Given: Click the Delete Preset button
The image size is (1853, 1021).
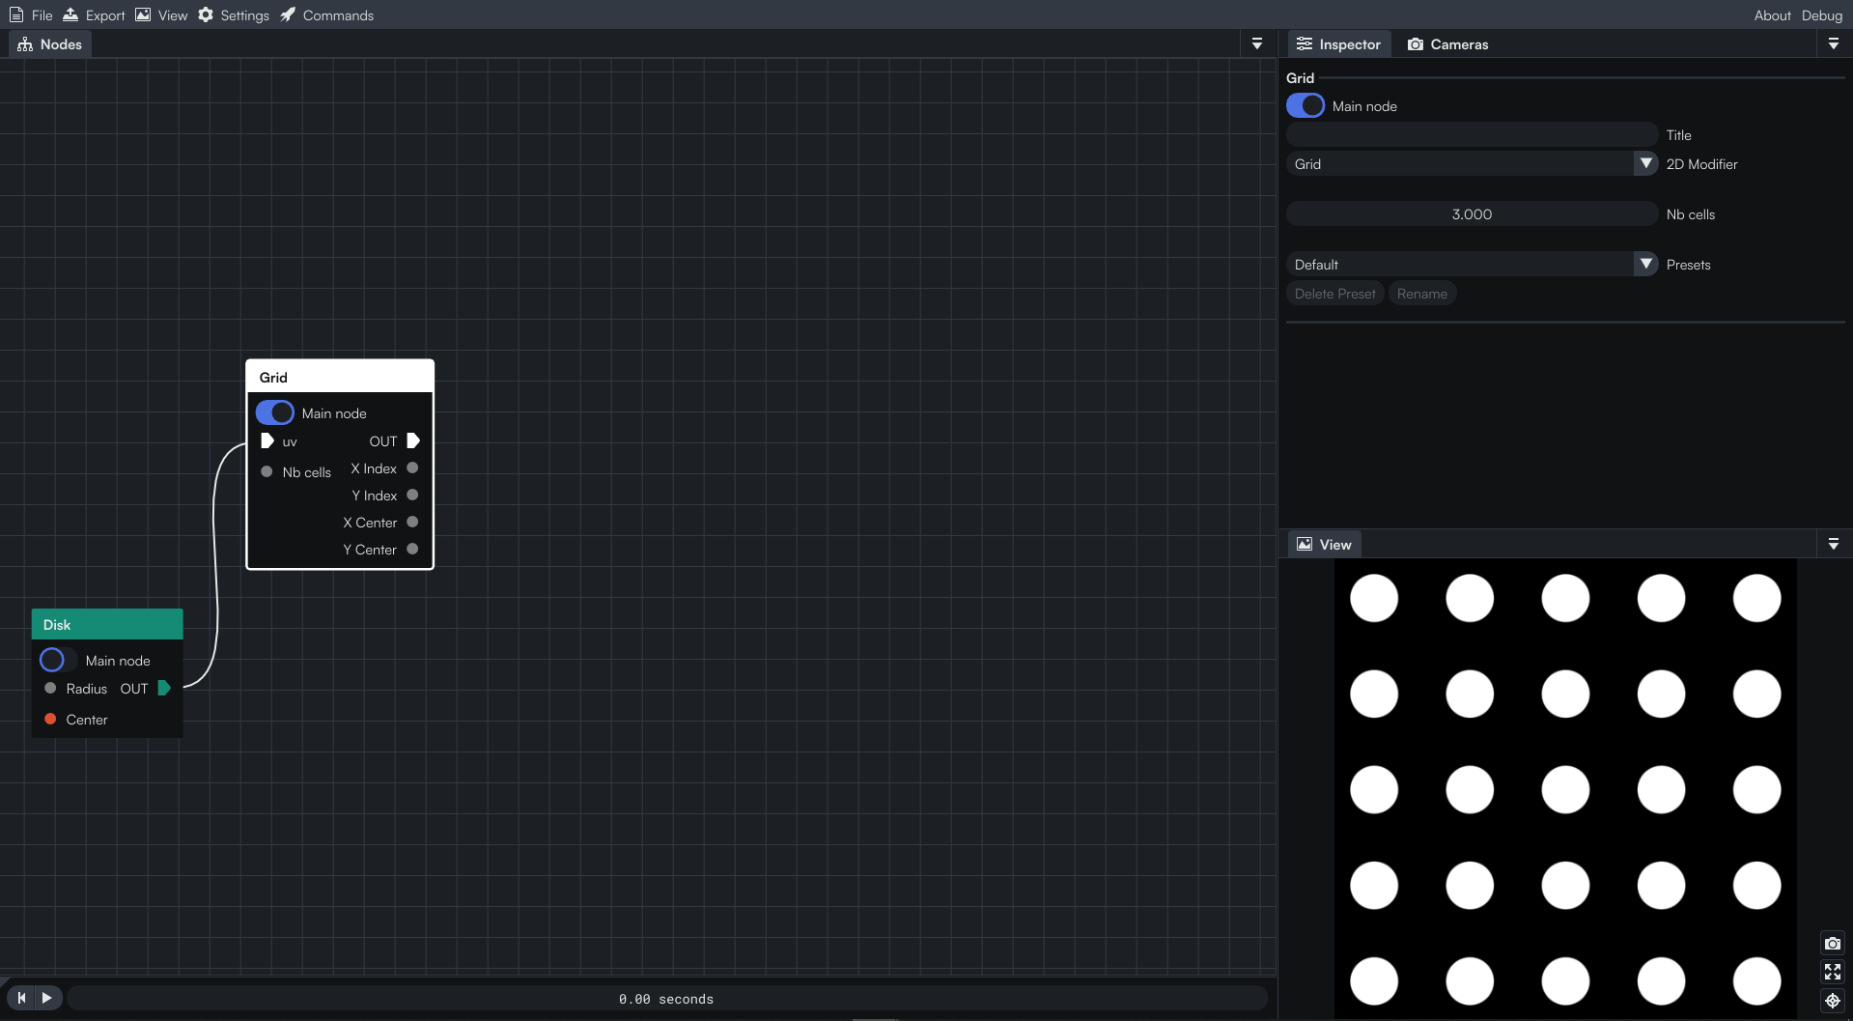Looking at the screenshot, I should [x=1335, y=294].
